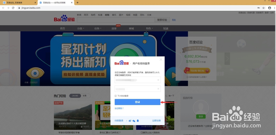Screen dimensions: 276x135
Task: Open a new browser tab
Action: tap(78, 3)
